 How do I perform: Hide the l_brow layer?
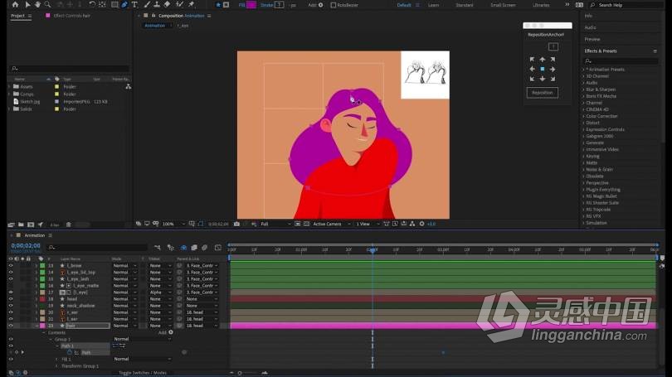[x=11, y=266]
